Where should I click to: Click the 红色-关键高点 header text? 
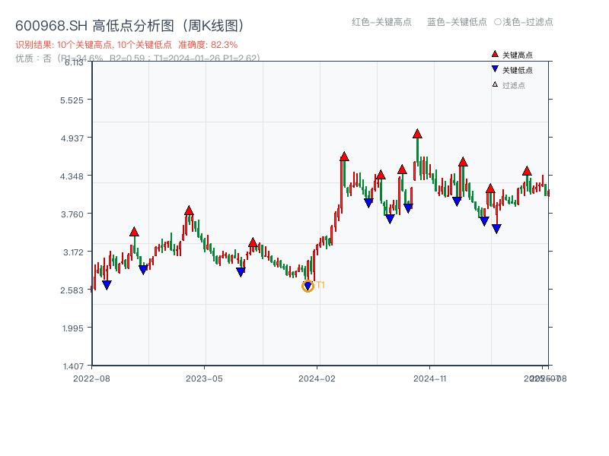pos(381,22)
